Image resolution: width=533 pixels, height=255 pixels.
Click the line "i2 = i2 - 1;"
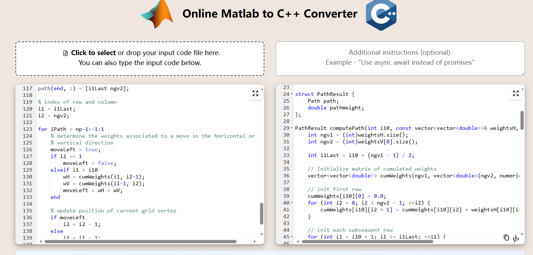(82, 224)
